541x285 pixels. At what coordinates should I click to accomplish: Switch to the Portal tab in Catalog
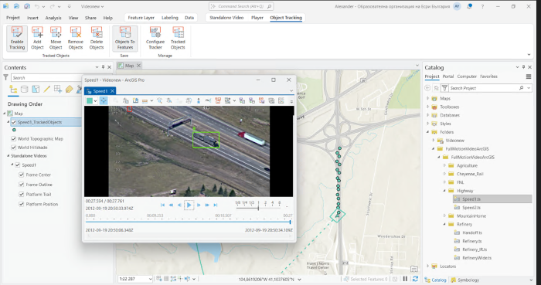click(x=448, y=76)
